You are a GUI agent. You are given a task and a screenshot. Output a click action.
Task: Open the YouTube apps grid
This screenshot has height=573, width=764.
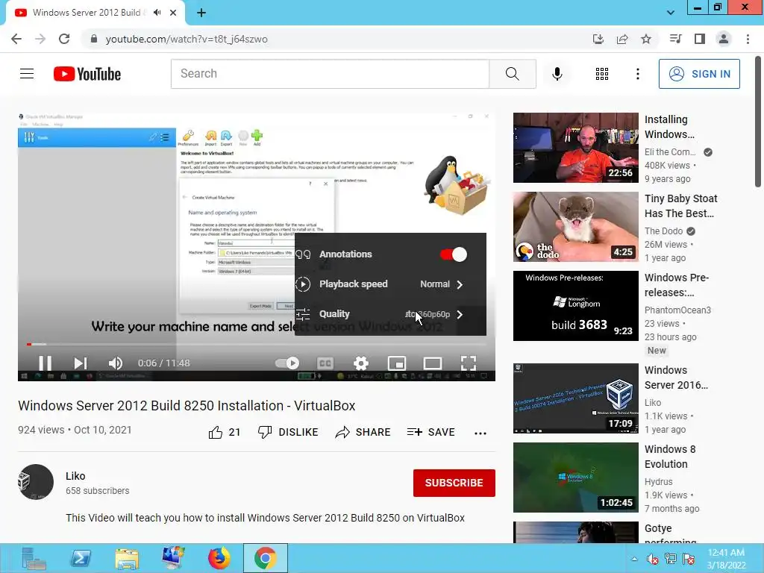(602, 74)
